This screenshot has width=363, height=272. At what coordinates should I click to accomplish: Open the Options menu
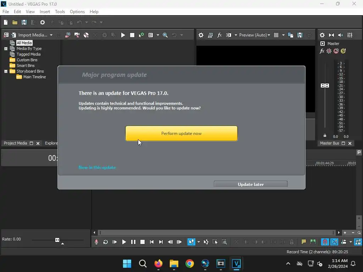77,12
